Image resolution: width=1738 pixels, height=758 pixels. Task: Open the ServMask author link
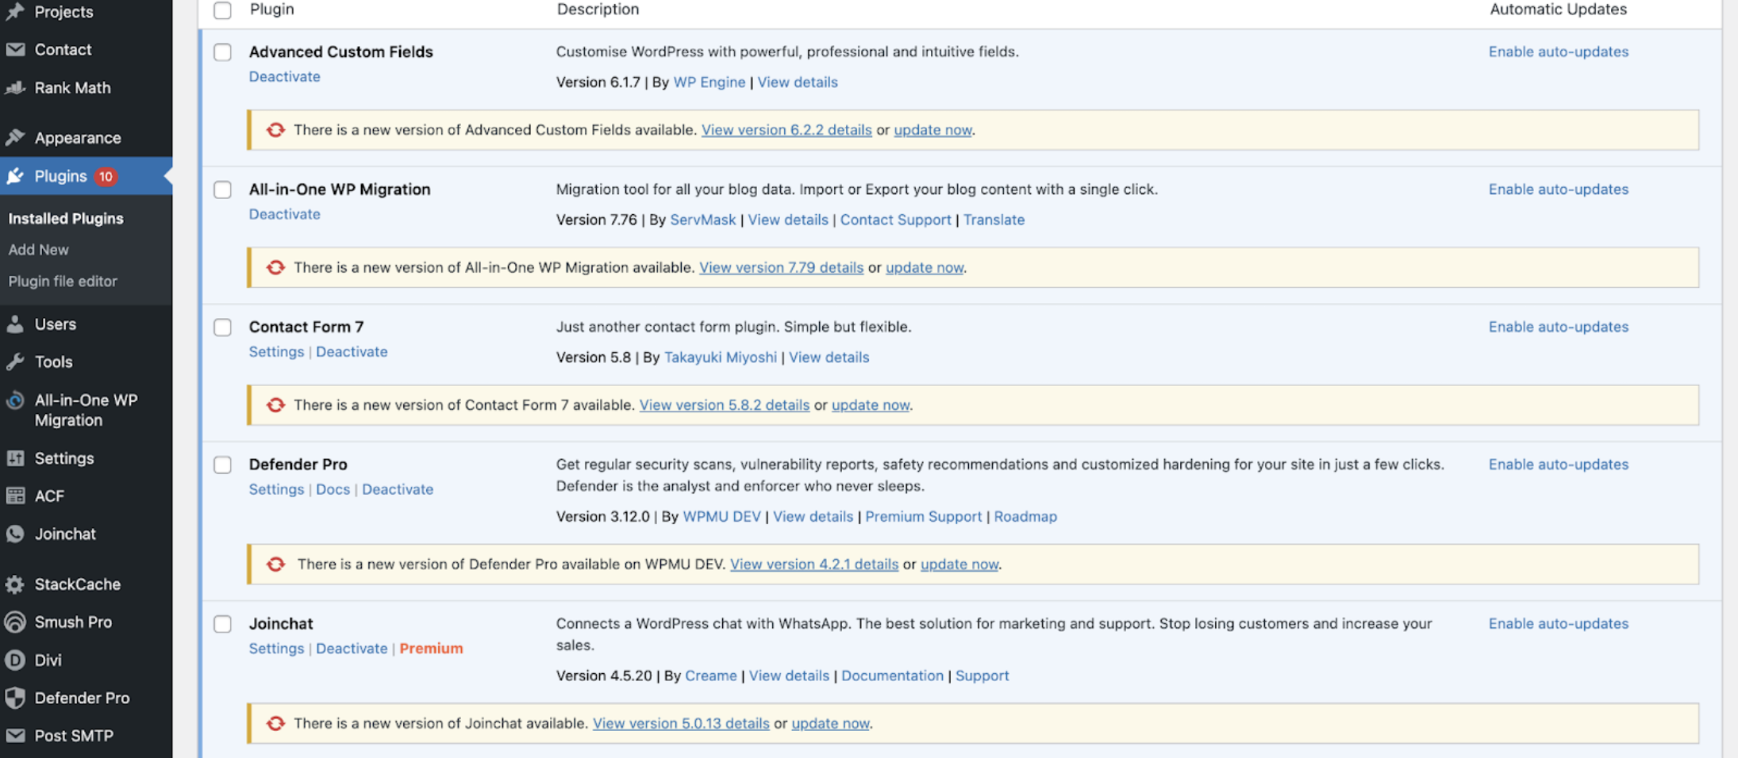703,220
